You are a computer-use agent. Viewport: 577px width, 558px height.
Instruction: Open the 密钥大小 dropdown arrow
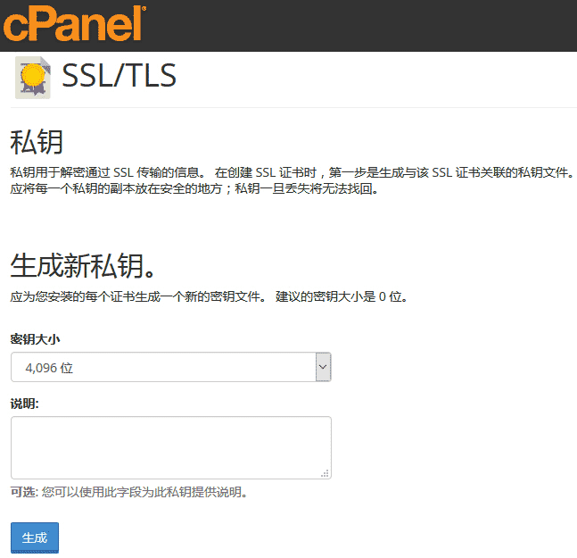pyautogui.click(x=323, y=367)
